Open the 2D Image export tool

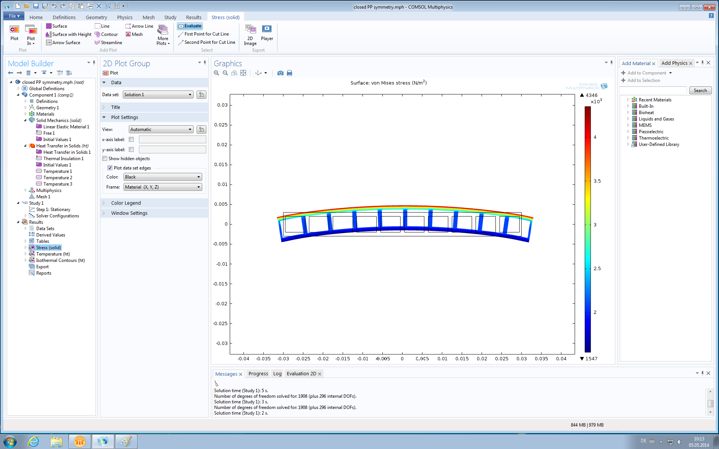point(250,34)
